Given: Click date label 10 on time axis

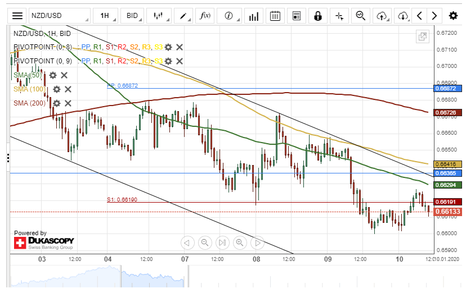Looking at the screenshot, I should pos(399,259).
